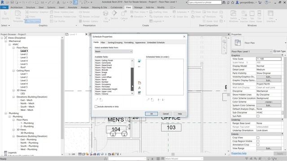Open the Floor Plan: Level 1 selector dropdown
This screenshot has height=161, width=287.
point(252,51)
